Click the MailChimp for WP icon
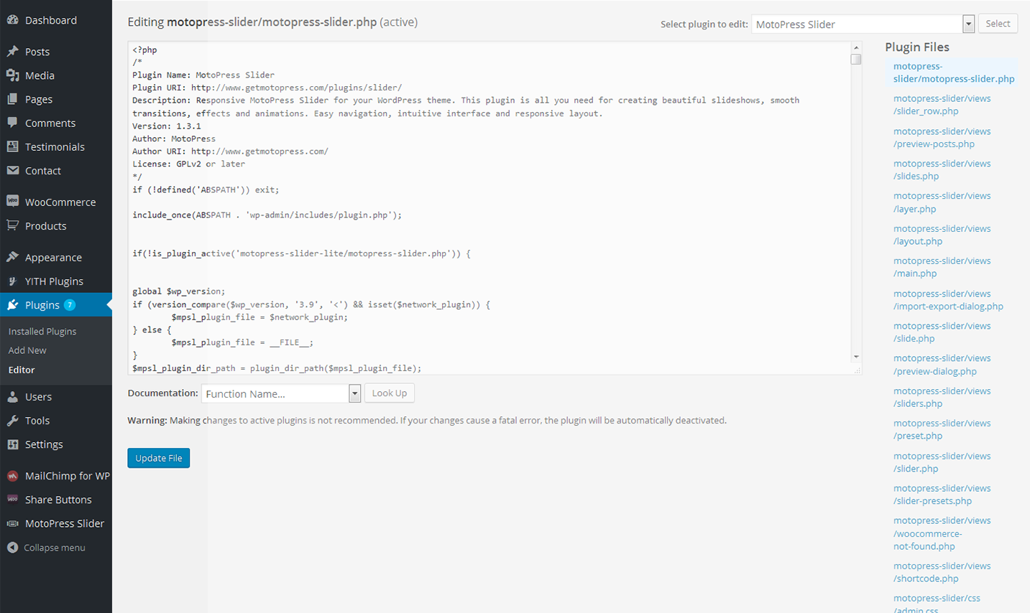Viewport: 1030px width, 613px height. coord(12,476)
